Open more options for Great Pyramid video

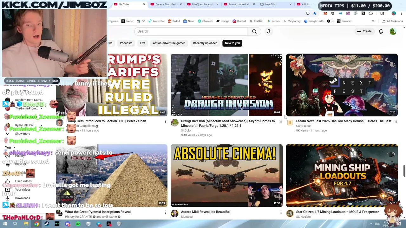166,212
